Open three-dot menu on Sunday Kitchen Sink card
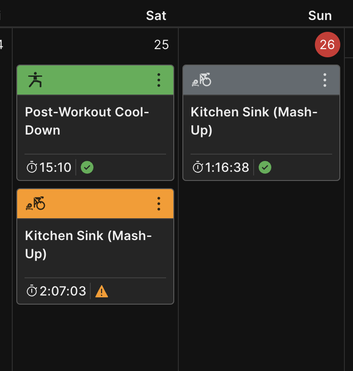 [x=325, y=80]
